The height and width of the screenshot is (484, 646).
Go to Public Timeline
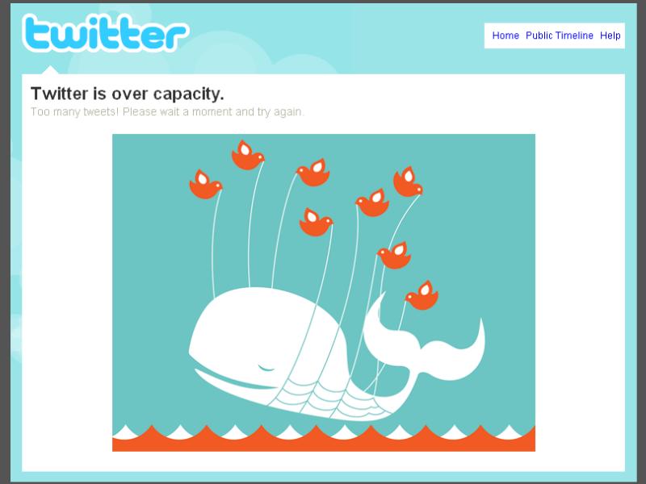pyautogui.click(x=559, y=35)
